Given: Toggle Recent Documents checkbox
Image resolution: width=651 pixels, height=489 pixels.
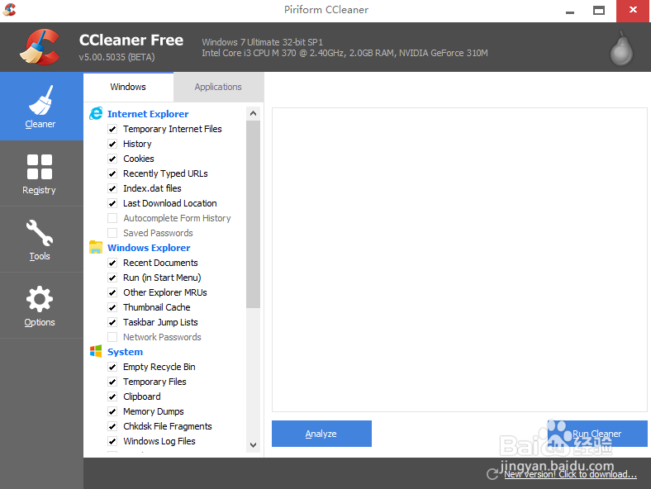Looking at the screenshot, I should [112, 263].
